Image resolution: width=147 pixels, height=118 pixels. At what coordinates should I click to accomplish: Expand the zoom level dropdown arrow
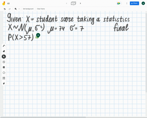[x=19, y=9]
